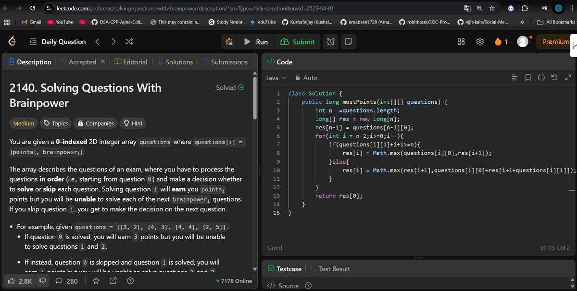Viewport: 577px width, 291px height.
Task: Switch to the Solutions tab
Action: [174, 62]
